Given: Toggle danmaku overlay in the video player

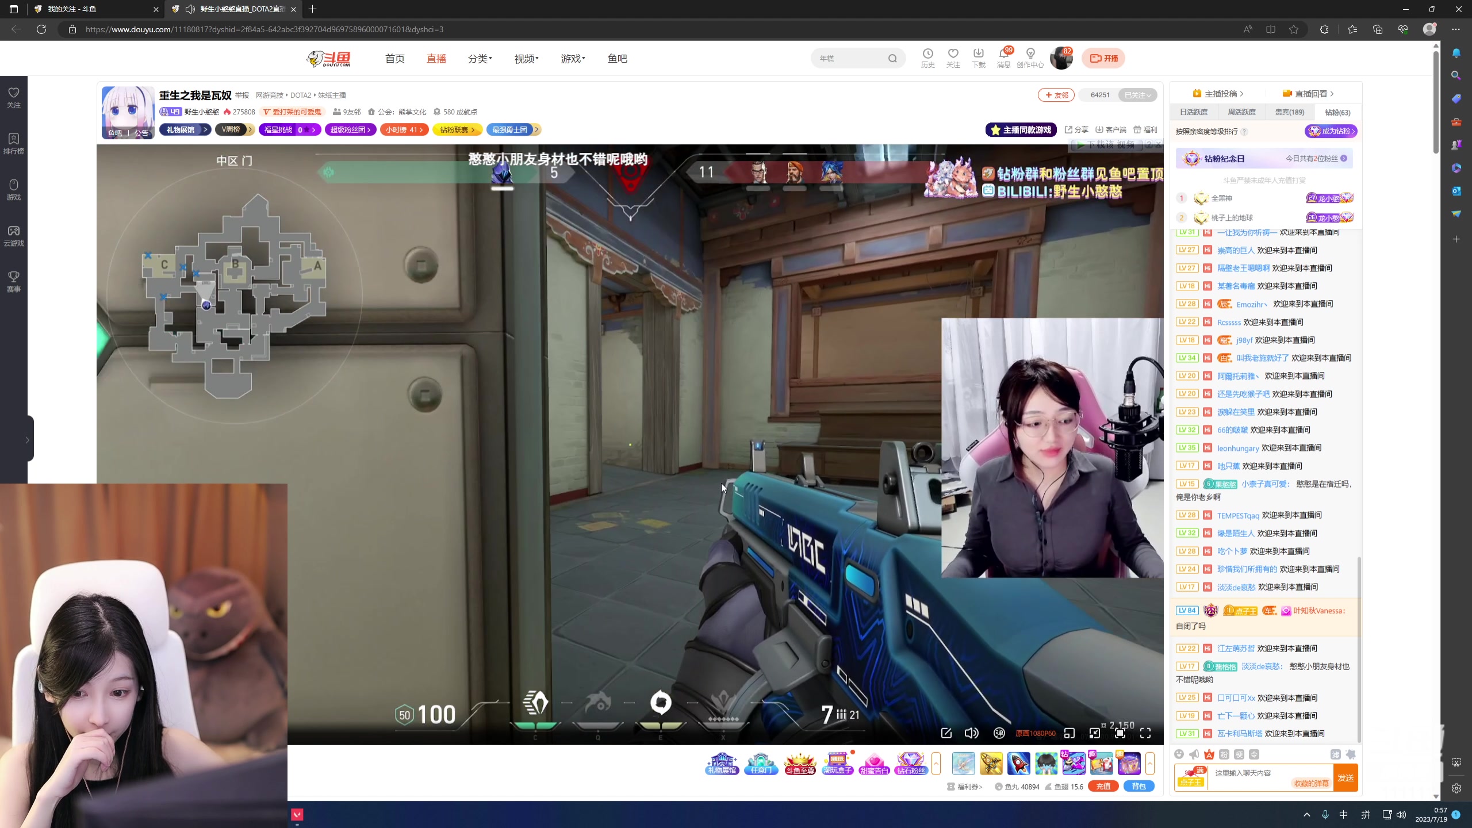Looking at the screenshot, I should (999, 733).
